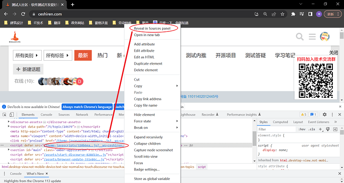This screenshot has height=183, width=344.
Task: Expand the discourse-assets node
Action: [x=9, y=122]
